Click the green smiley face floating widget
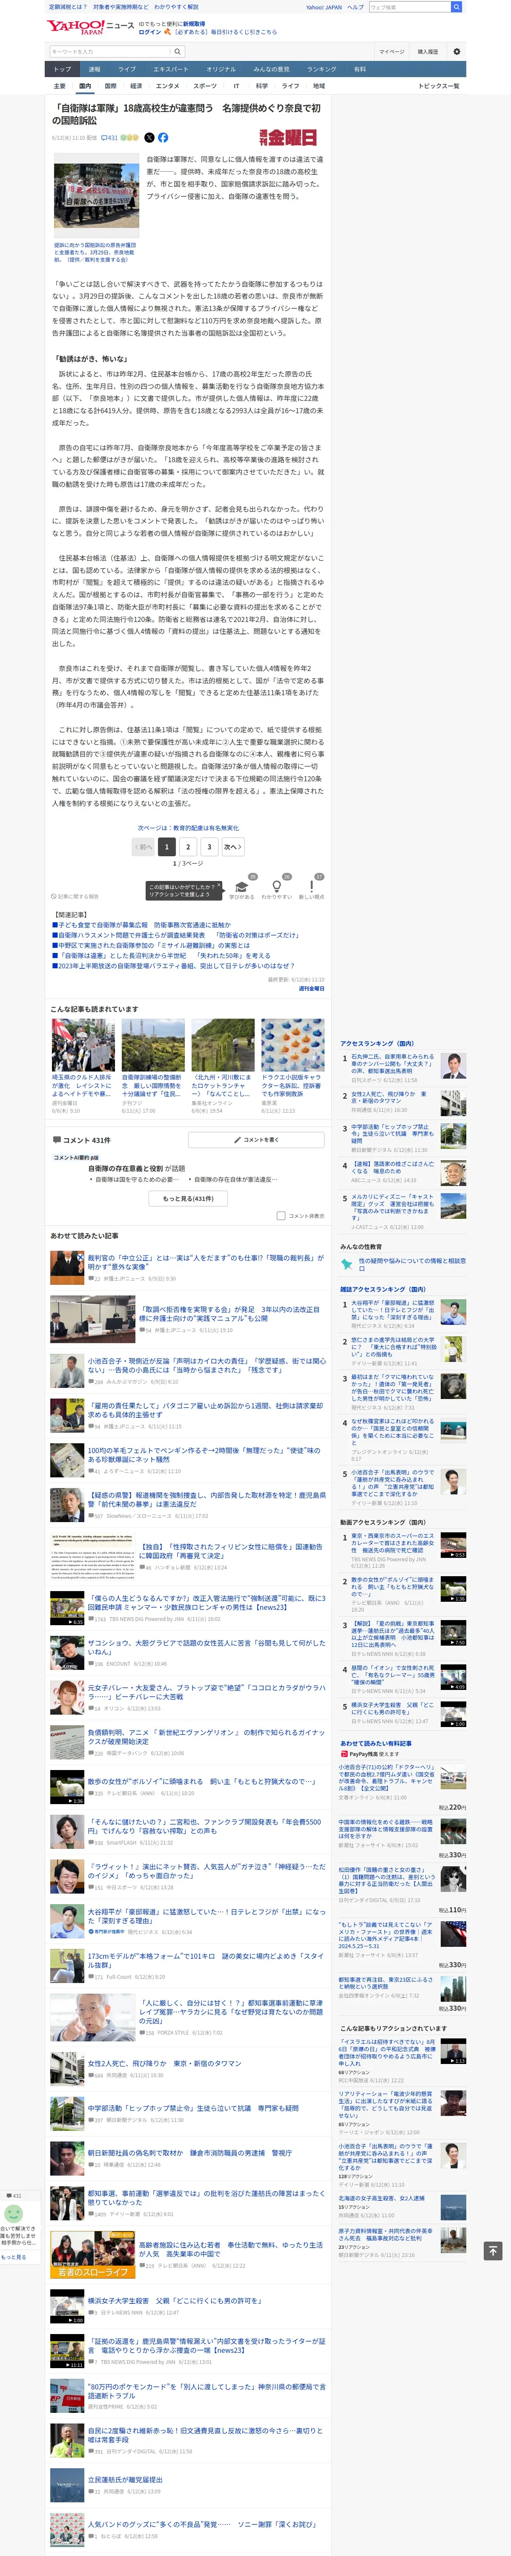Image resolution: width=511 pixels, height=2556 pixels. [14, 2213]
